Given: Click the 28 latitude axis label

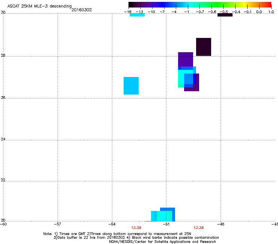Looking at the screenshot, I should (3, 56).
